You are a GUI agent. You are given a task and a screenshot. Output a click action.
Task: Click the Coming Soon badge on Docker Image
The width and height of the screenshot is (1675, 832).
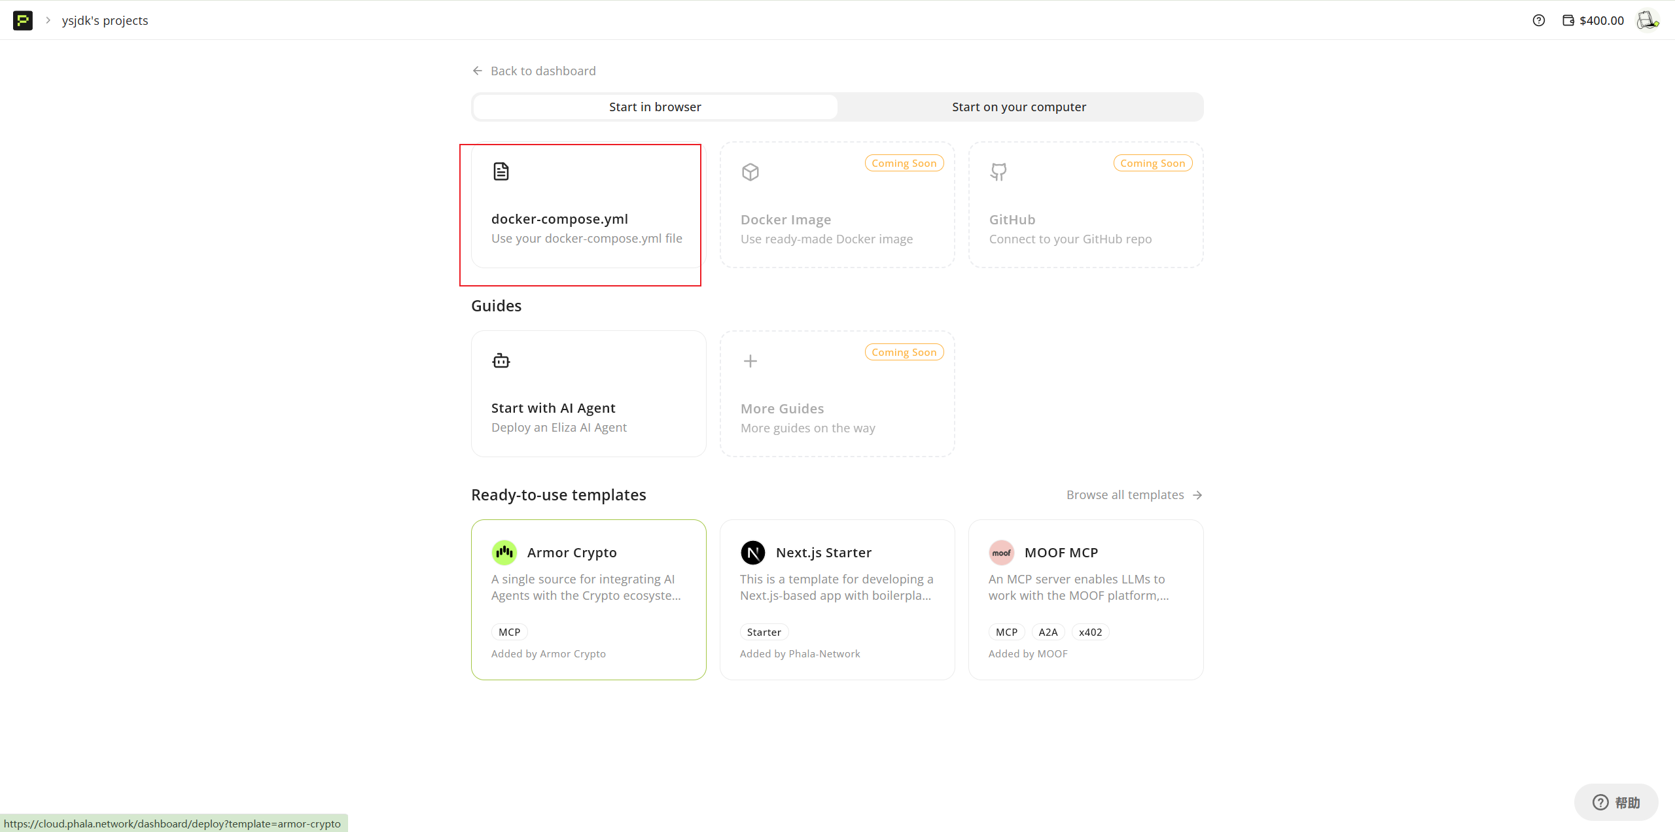(904, 163)
